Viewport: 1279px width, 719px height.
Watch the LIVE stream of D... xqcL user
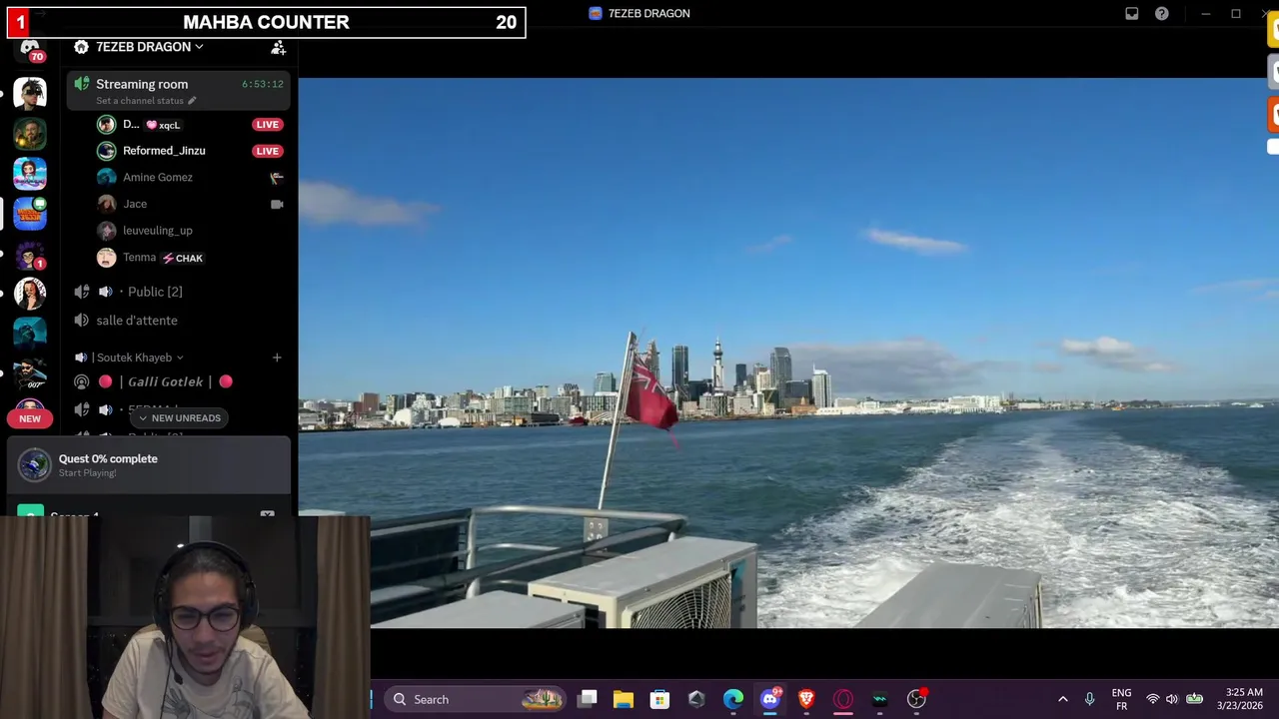(267, 125)
